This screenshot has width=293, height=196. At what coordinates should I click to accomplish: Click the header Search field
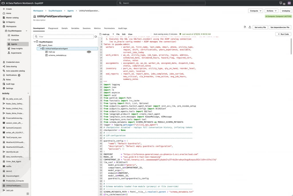tap(161, 3)
